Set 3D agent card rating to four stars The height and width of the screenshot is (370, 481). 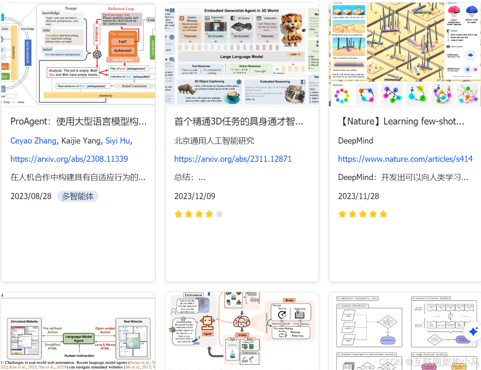(x=209, y=214)
